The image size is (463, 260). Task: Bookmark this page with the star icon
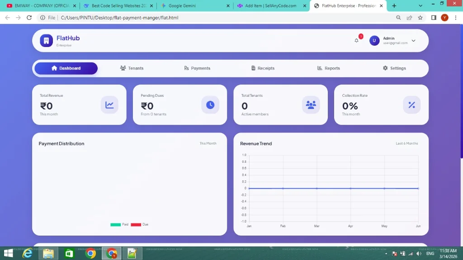click(x=420, y=18)
